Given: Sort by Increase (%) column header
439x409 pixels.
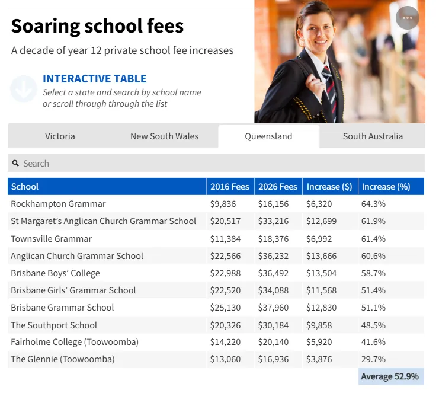Looking at the screenshot, I should click(386, 187).
